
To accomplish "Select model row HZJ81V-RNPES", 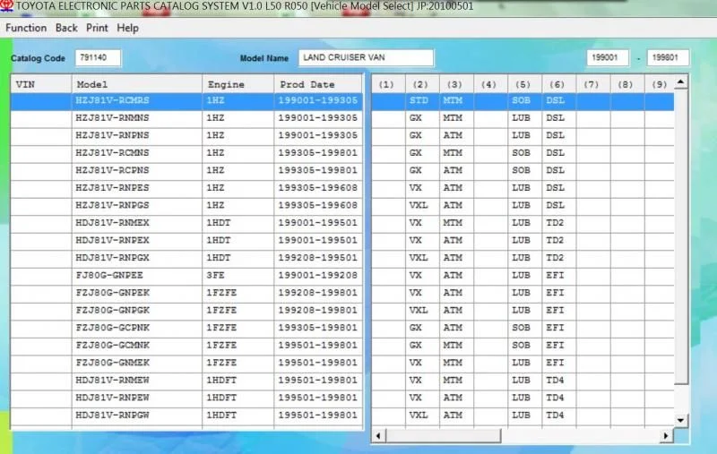I will [x=187, y=188].
